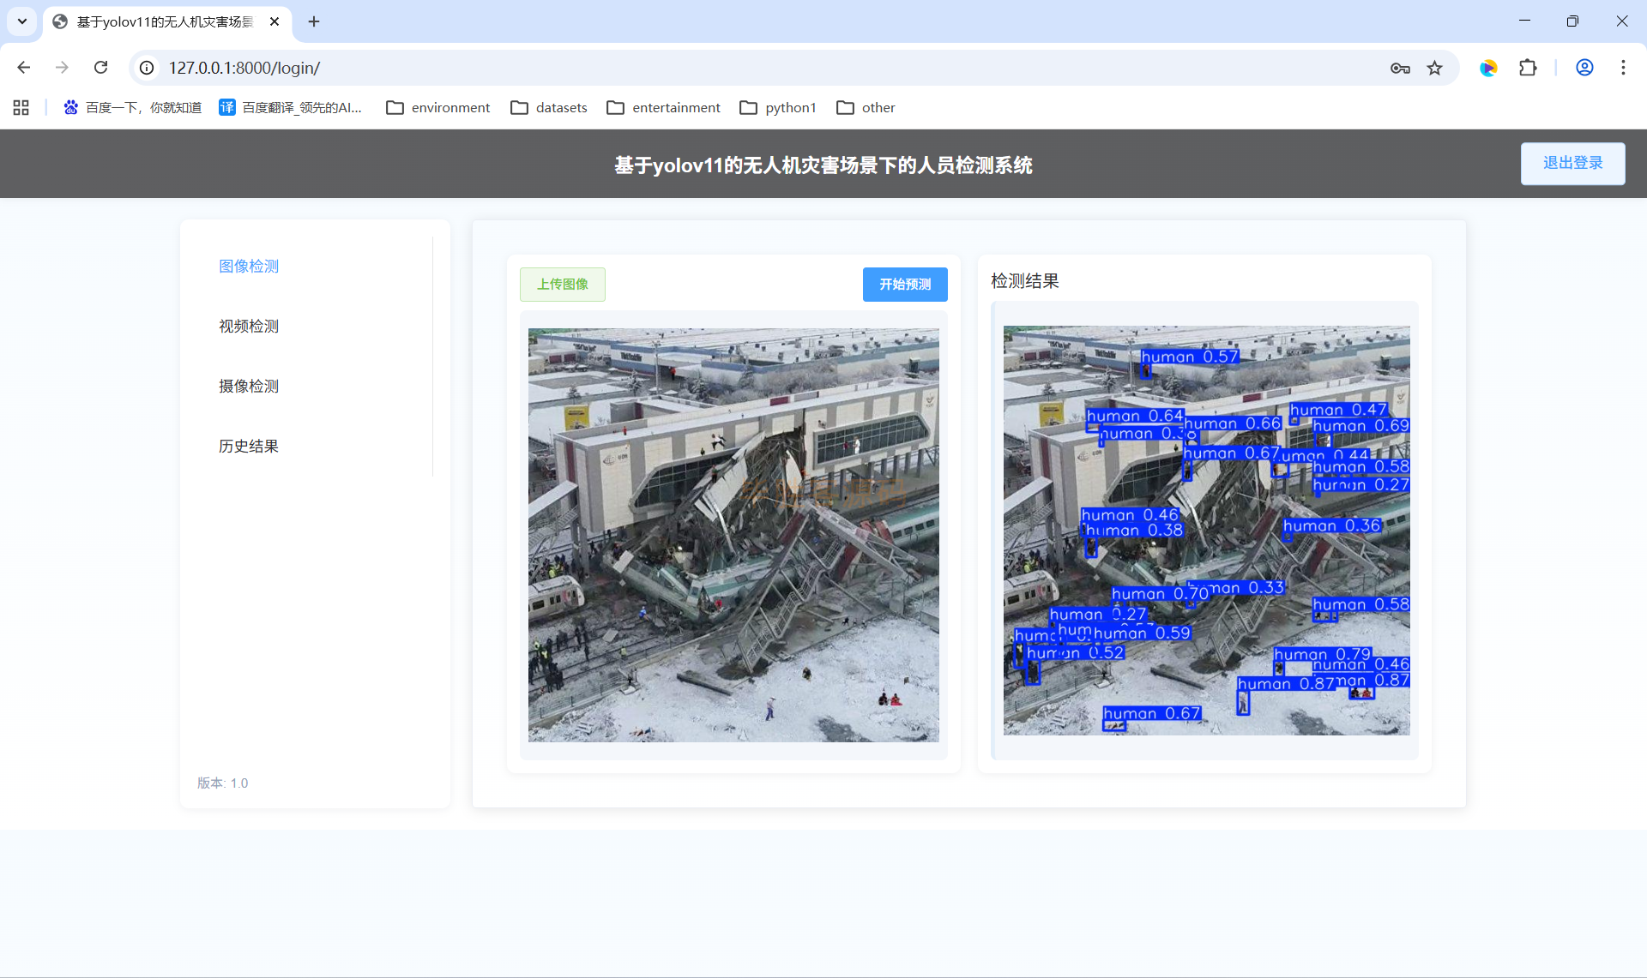Open Chrome three-dot menu
The height and width of the screenshot is (978, 1647).
pos(1623,68)
